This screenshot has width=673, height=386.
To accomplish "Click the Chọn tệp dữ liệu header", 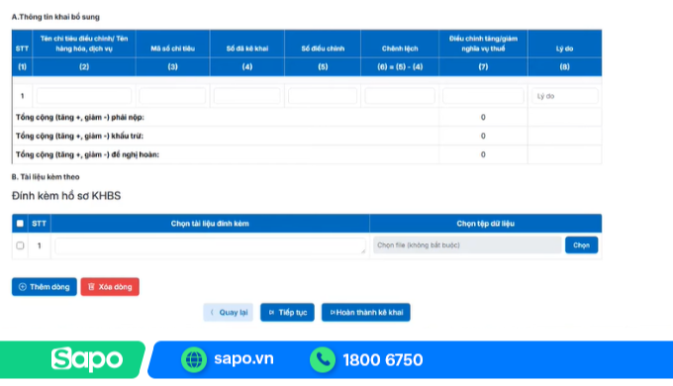I will pos(485,224).
